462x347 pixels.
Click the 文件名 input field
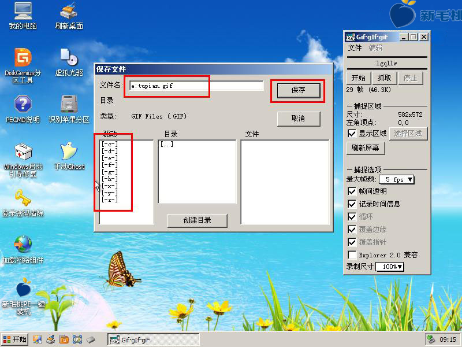pyautogui.click(x=196, y=86)
